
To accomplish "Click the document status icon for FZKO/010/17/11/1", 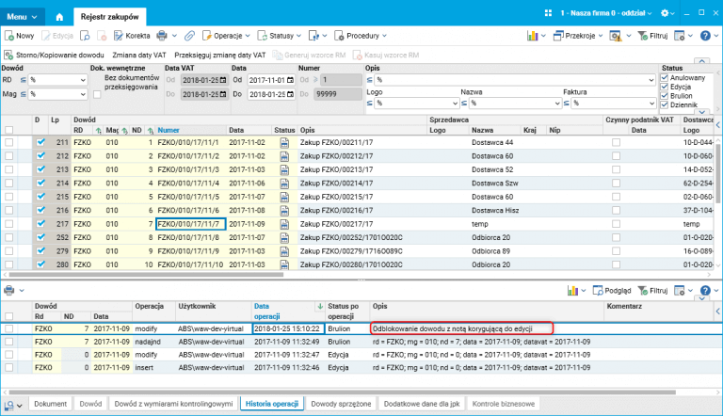I will click(284, 142).
